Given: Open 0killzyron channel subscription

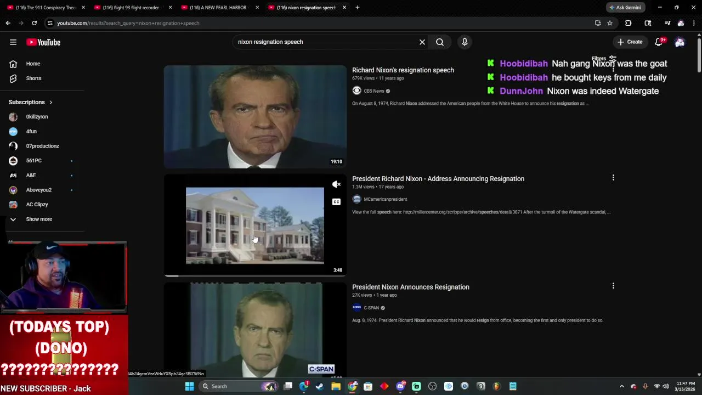Looking at the screenshot, I should pyautogui.click(x=37, y=116).
